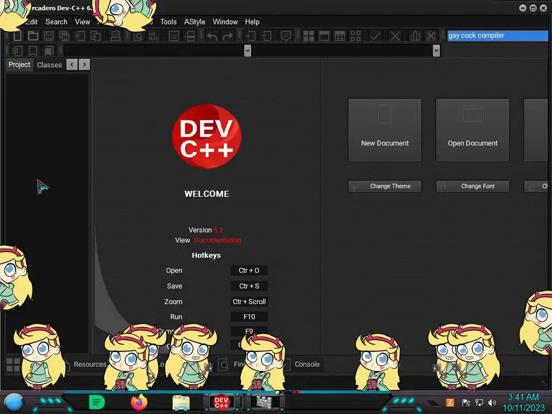Click the Insert snippet icon in second toolbar row

[x=17, y=51]
